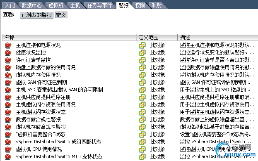This screenshot has height=161, width=258.
Task: Click vCenter scope icon in 主机供应商提供程序注册 row
Action: coord(142,97)
